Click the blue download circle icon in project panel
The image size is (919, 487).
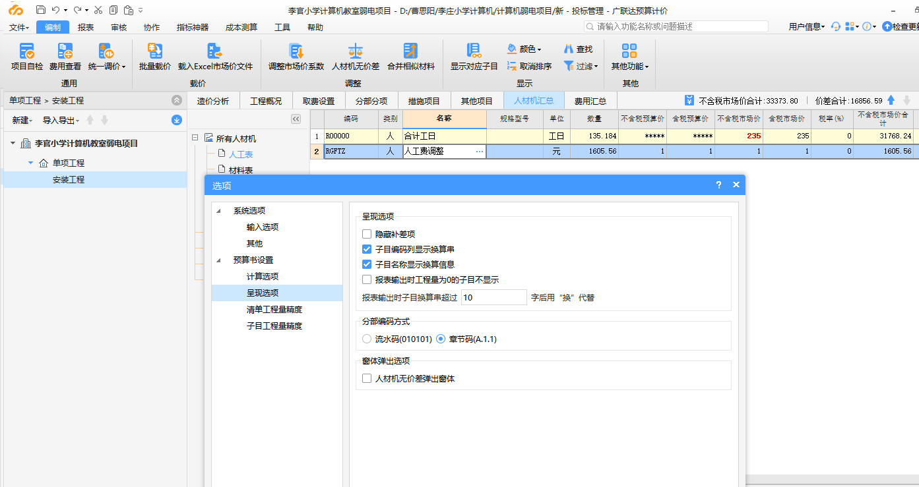[176, 120]
